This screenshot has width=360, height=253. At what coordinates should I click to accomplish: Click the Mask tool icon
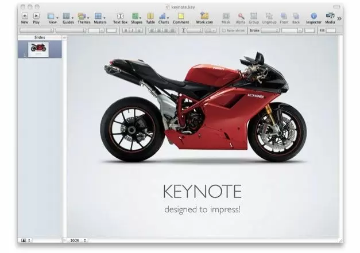coord(226,16)
